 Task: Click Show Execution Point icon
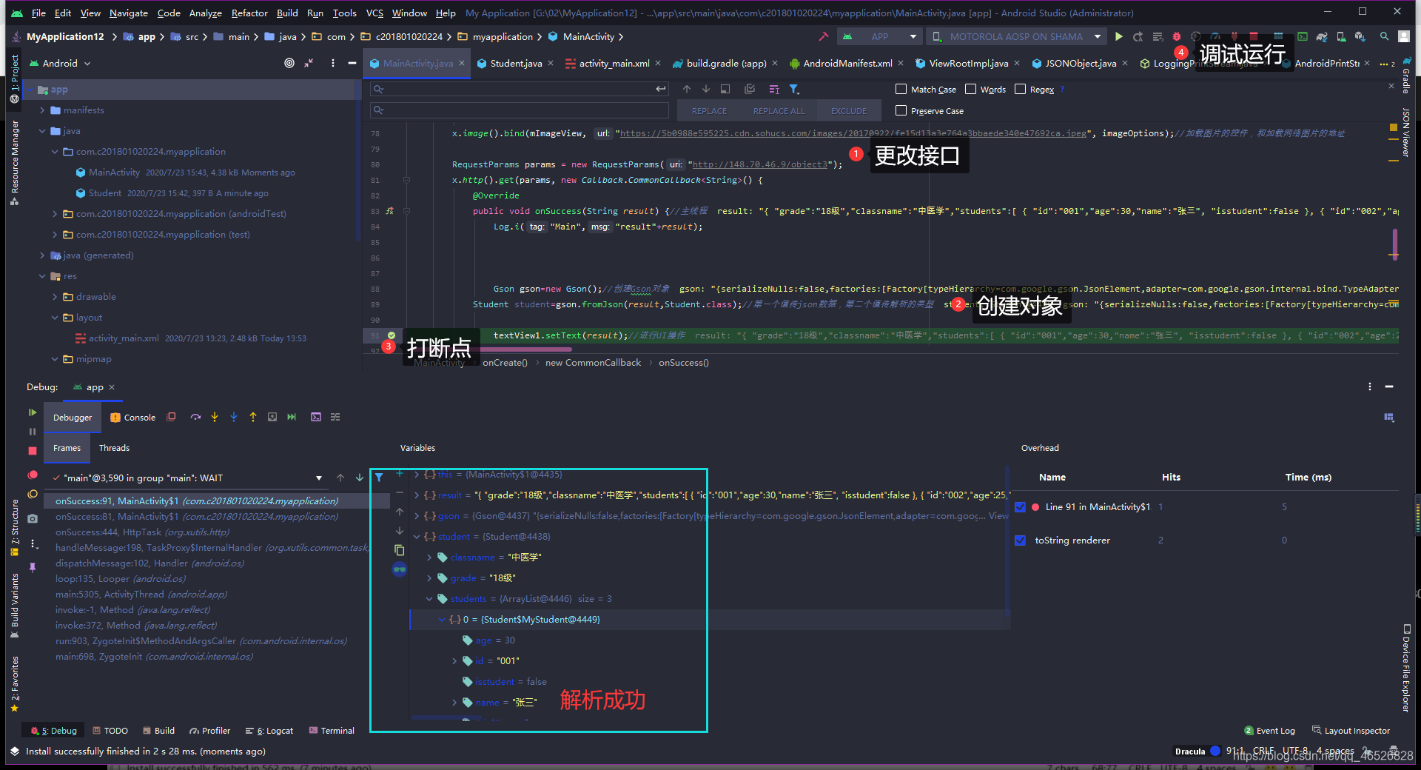click(171, 417)
